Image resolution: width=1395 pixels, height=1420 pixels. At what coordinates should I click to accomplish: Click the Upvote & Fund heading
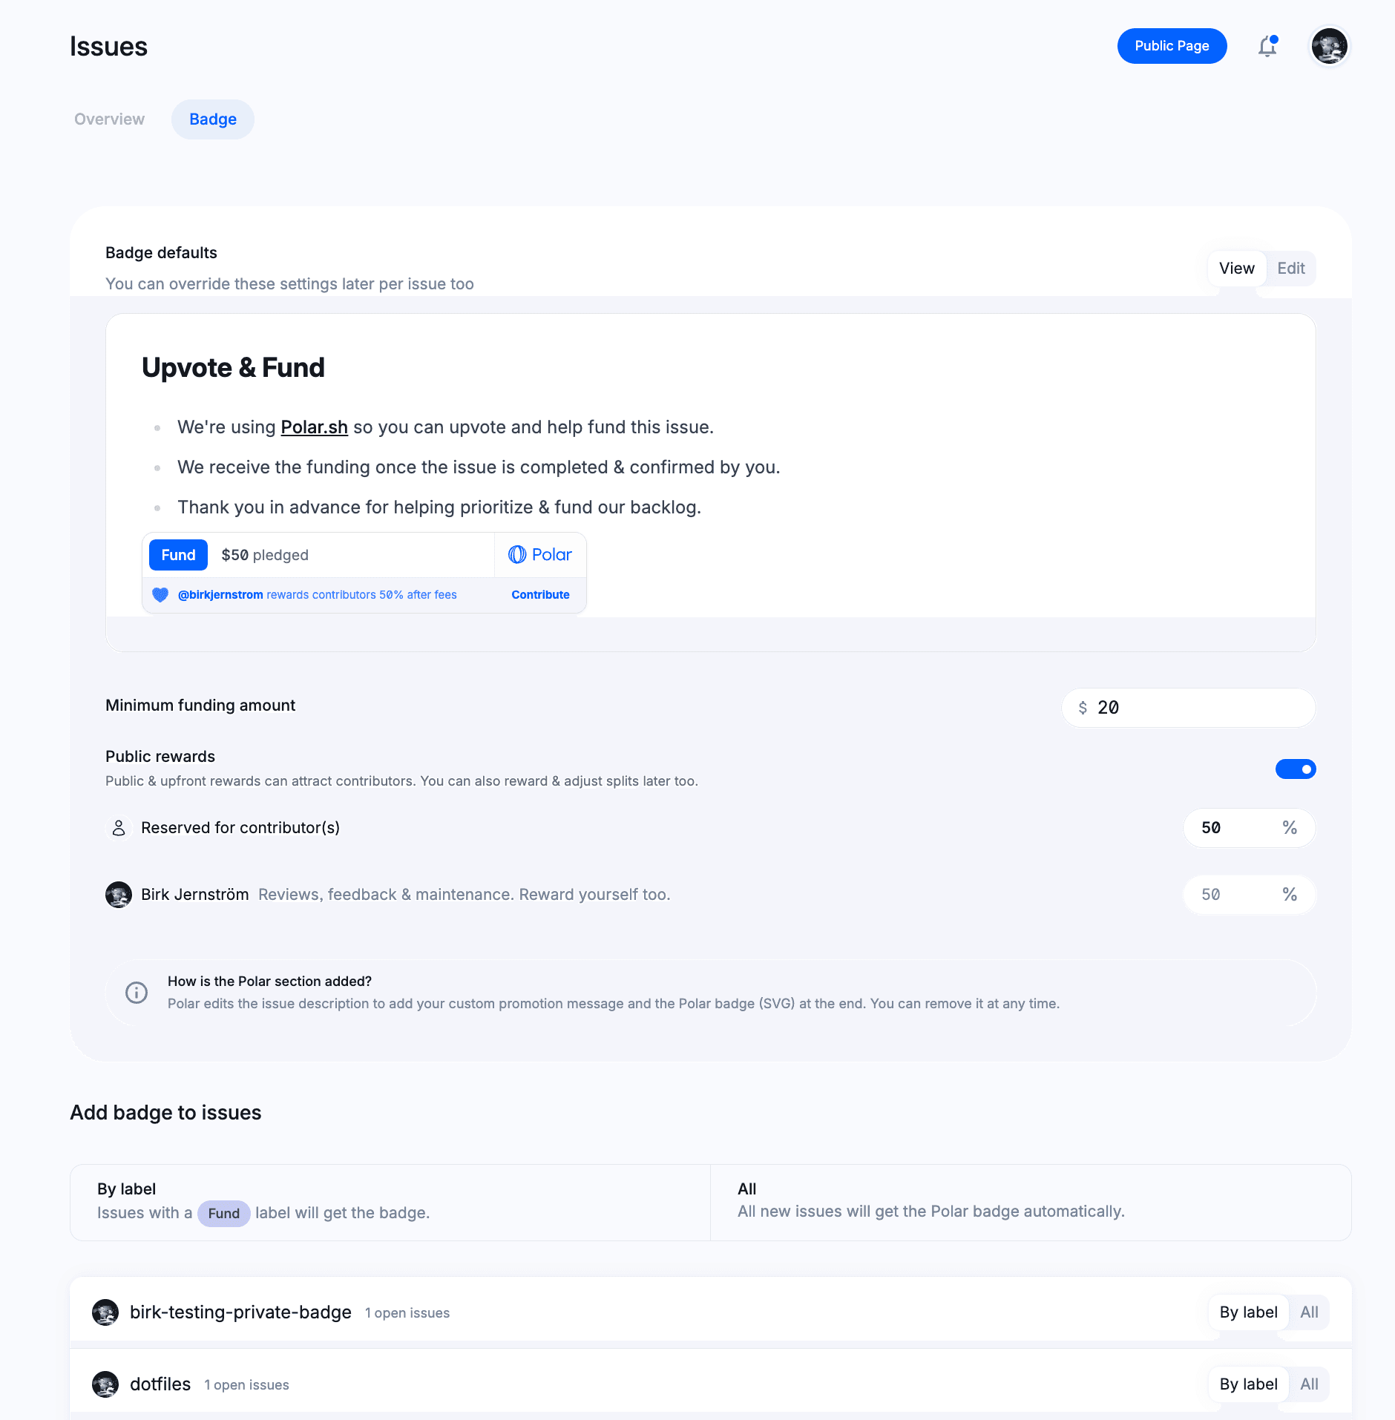[233, 368]
